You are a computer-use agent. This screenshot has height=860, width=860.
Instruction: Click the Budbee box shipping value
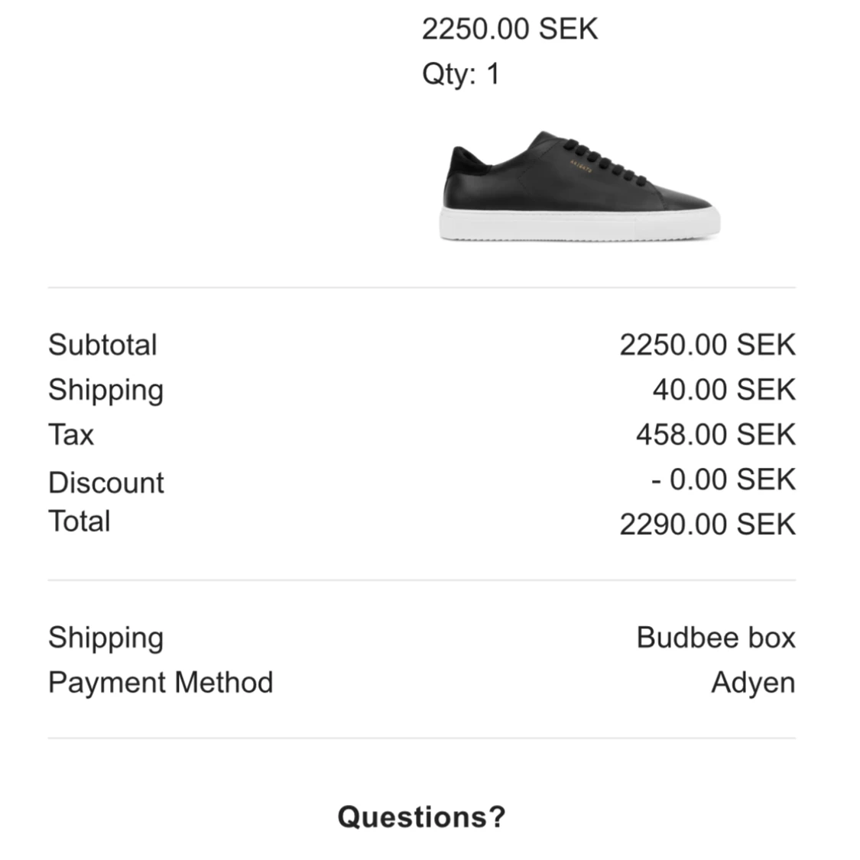tap(716, 638)
